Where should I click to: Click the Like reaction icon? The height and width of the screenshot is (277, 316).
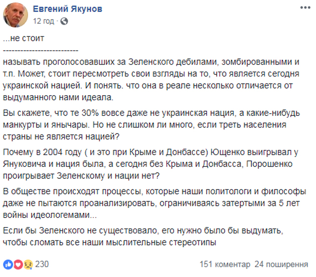pos(7,264)
